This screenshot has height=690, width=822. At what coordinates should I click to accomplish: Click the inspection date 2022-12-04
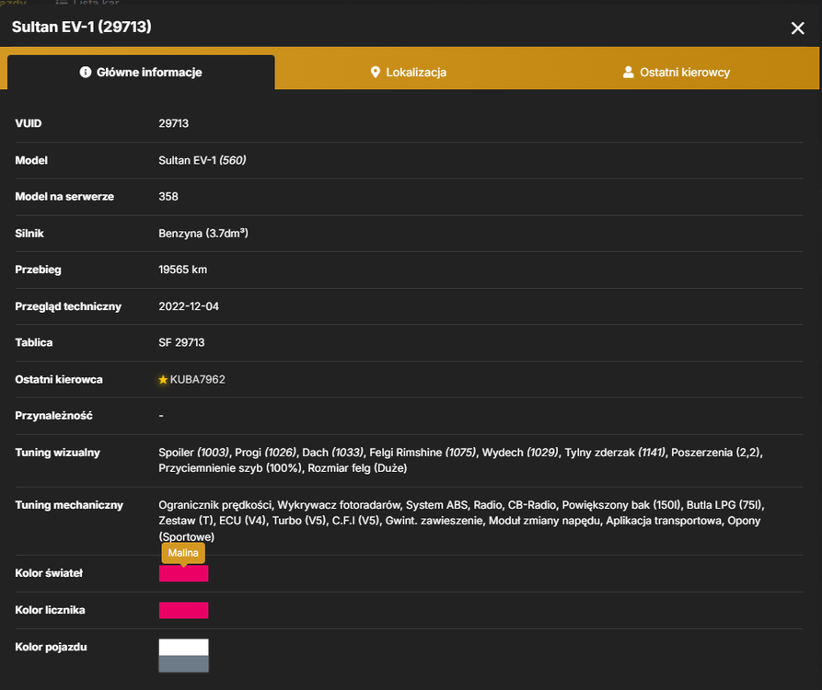pyautogui.click(x=189, y=306)
